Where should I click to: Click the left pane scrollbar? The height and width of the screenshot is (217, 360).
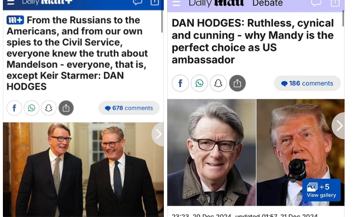click(x=162, y=21)
